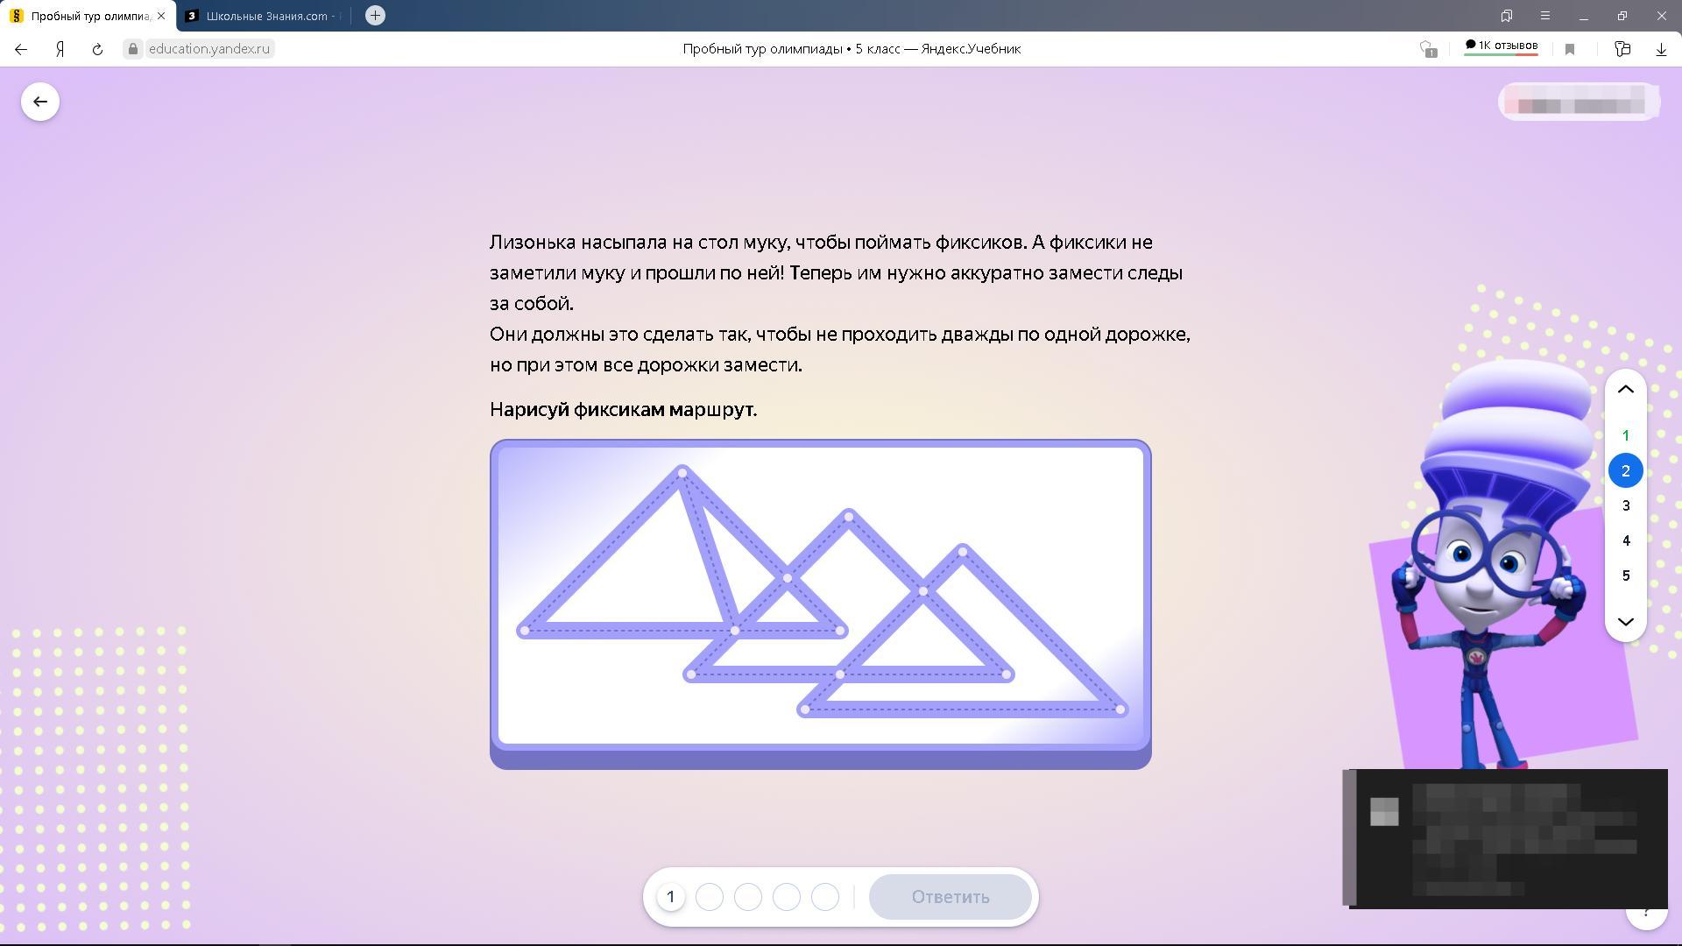This screenshot has height=946, width=1682.
Task: Open Yandex home via Я icon
Action: click(60, 49)
